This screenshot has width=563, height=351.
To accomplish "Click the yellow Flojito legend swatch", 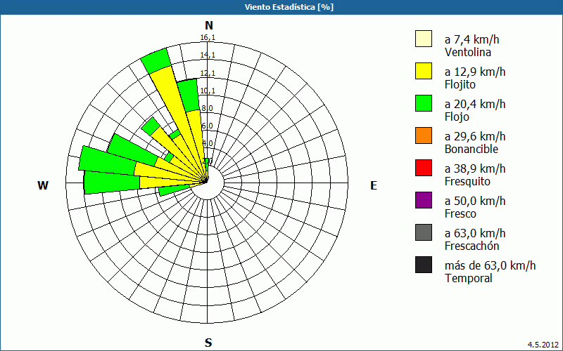I will click(424, 71).
